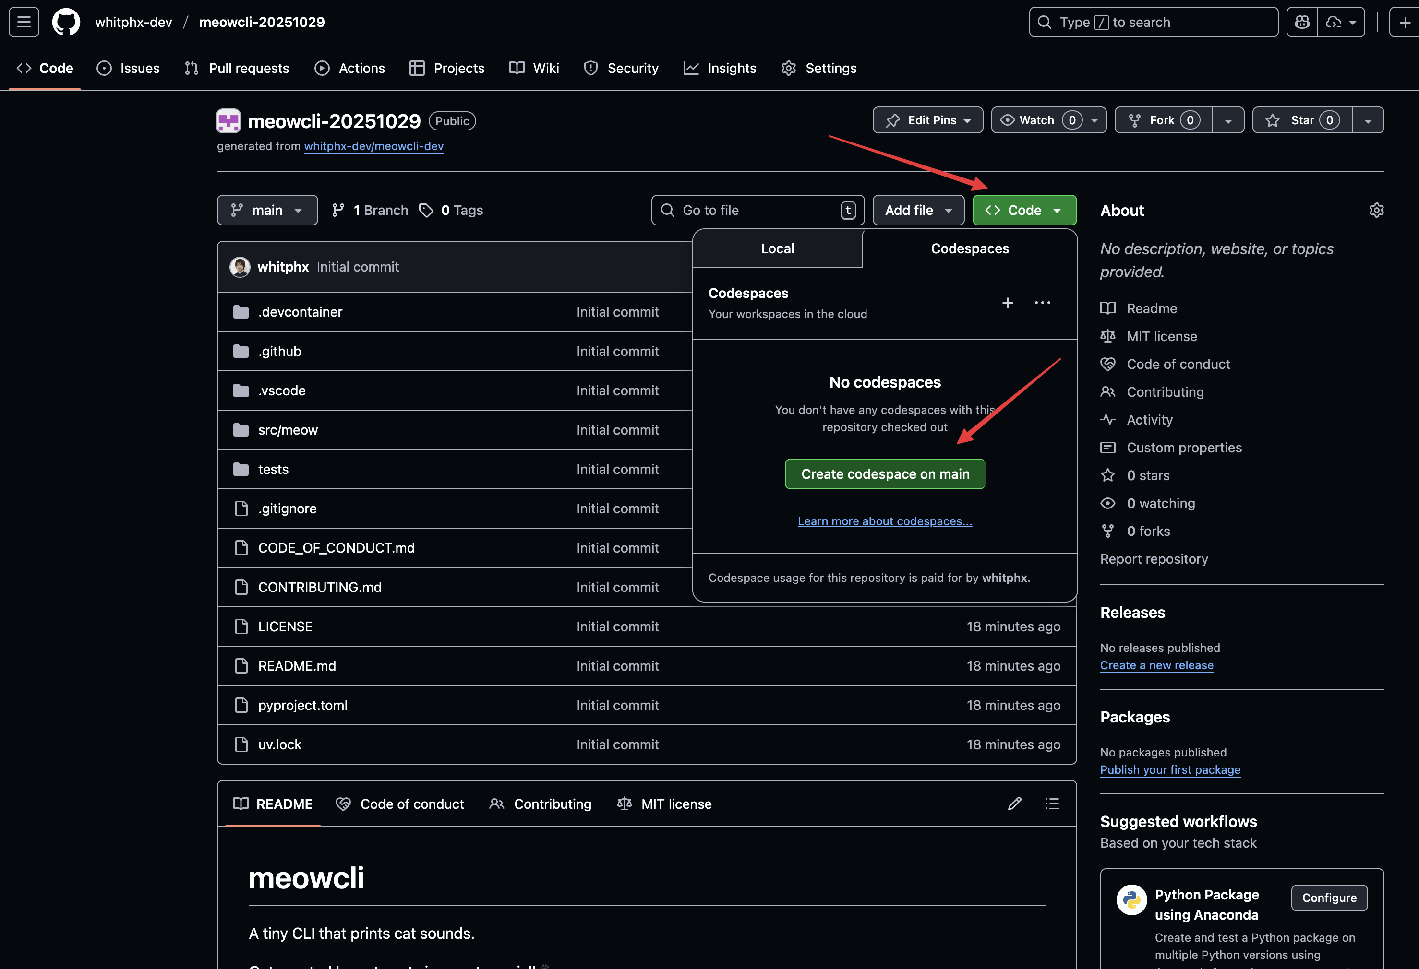Screen dimensions: 1419x969
Task: Expand the Star lists arrow
Action: pos(1368,120)
